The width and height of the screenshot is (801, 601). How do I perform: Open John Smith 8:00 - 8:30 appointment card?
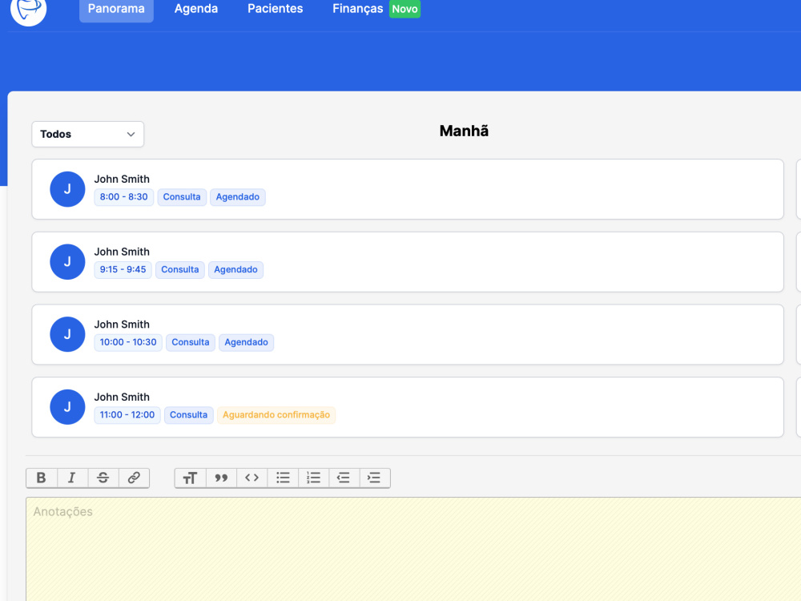click(x=408, y=189)
